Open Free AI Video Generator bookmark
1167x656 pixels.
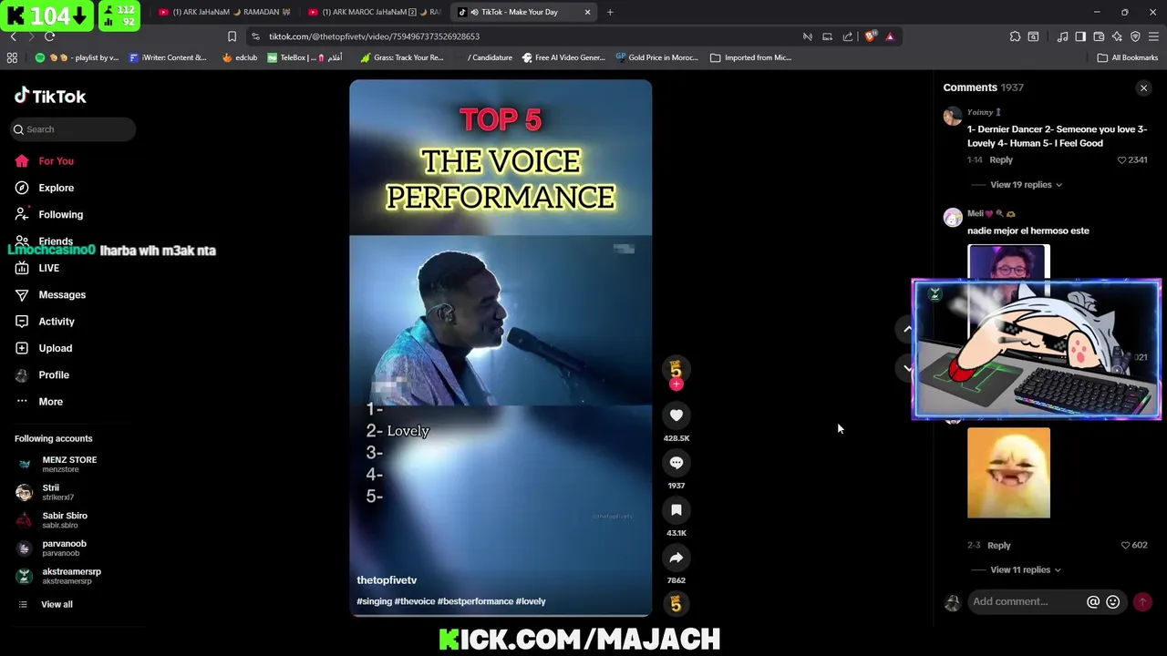pyautogui.click(x=563, y=57)
